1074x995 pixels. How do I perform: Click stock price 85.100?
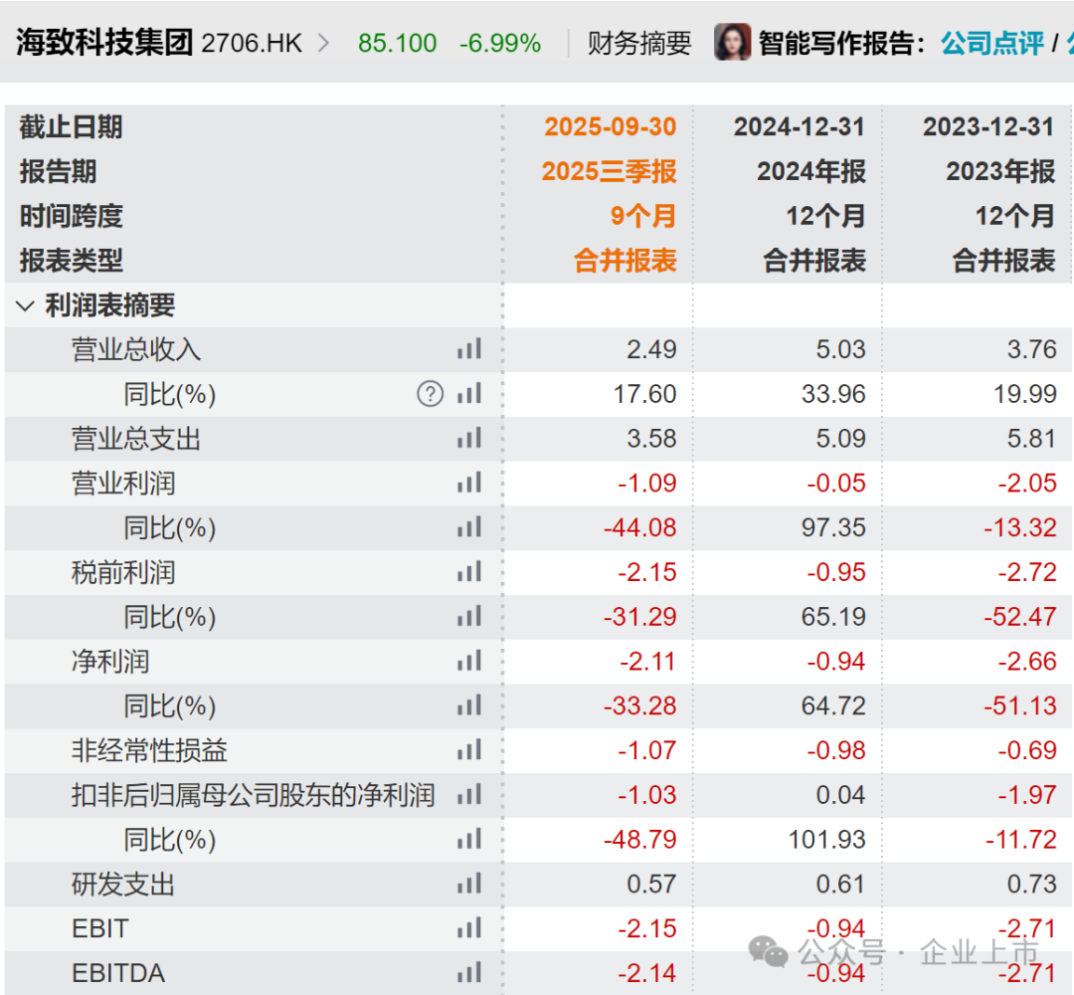[397, 43]
